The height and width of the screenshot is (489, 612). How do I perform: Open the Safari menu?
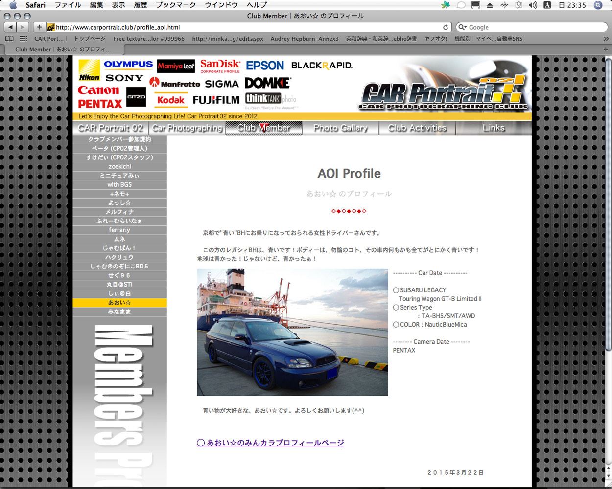[35, 5]
